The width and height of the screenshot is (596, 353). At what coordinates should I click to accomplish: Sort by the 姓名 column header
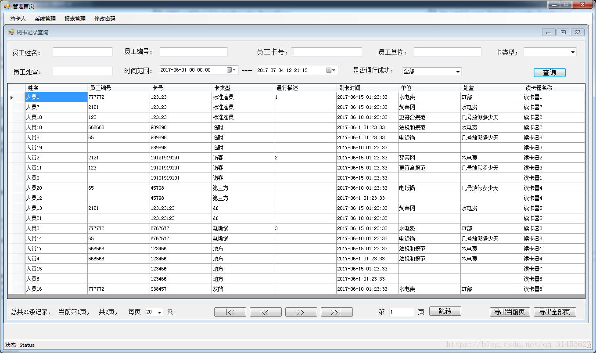[56, 88]
